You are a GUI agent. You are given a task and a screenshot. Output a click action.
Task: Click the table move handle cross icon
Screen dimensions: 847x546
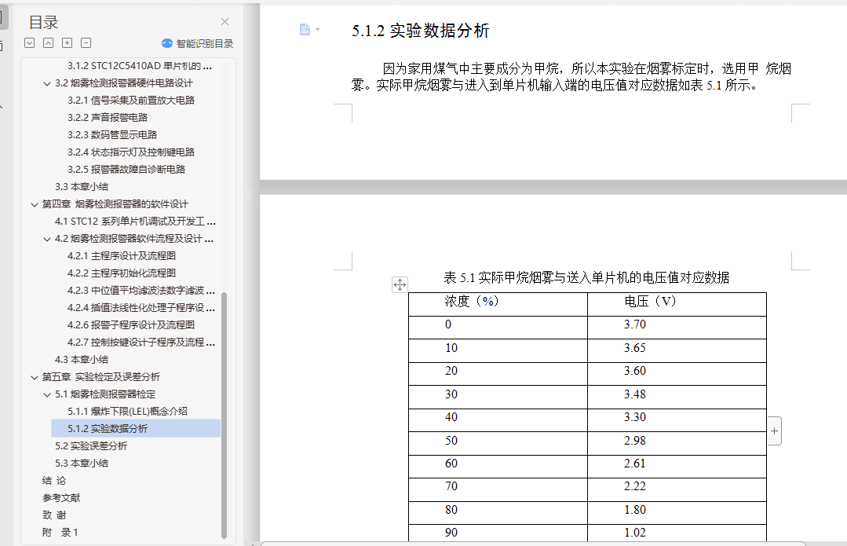[400, 284]
